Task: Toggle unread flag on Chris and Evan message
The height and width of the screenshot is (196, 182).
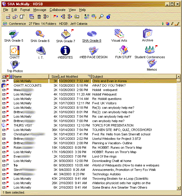Action: click(8, 81)
